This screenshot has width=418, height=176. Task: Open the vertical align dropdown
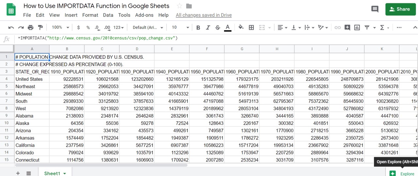coord(296,28)
